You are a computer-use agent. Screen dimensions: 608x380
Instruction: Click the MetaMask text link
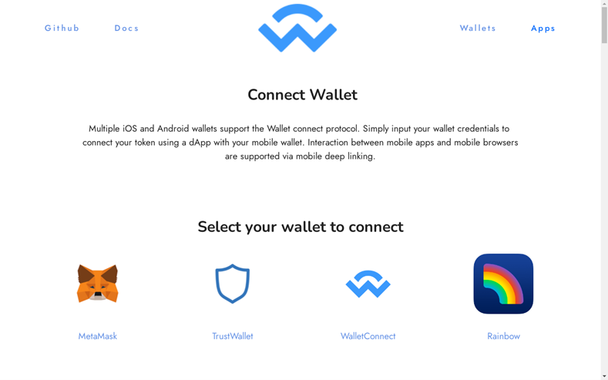(98, 336)
